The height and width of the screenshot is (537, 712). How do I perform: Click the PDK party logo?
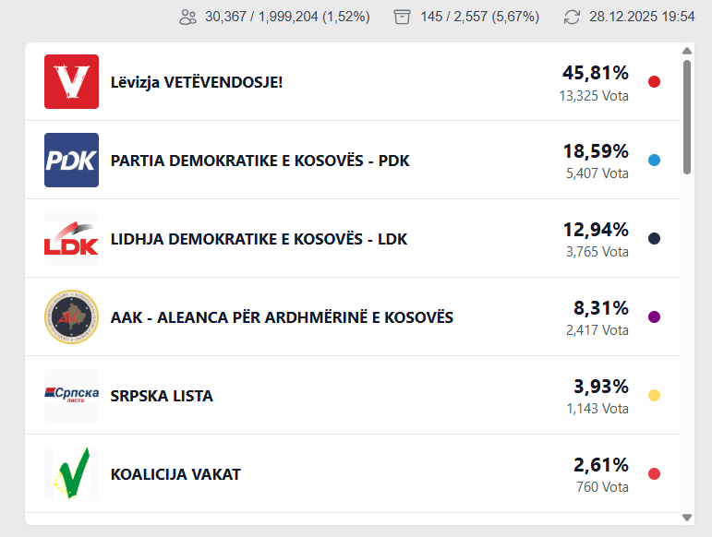pyautogui.click(x=71, y=160)
